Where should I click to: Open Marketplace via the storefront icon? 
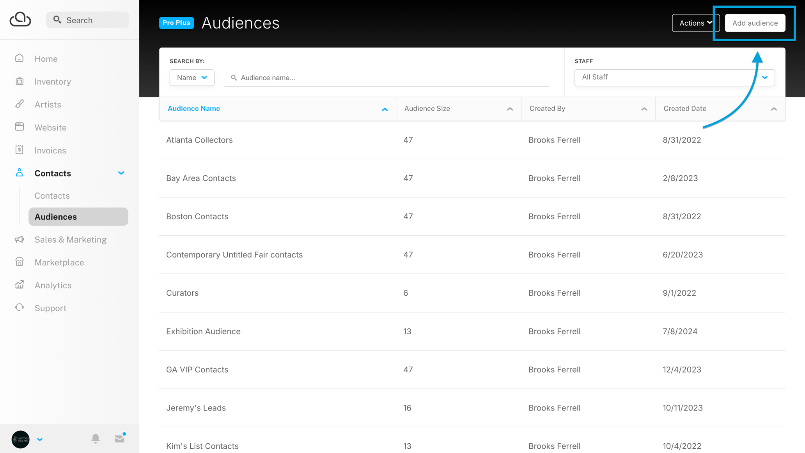pyautogui.click(x=20, y=262)
